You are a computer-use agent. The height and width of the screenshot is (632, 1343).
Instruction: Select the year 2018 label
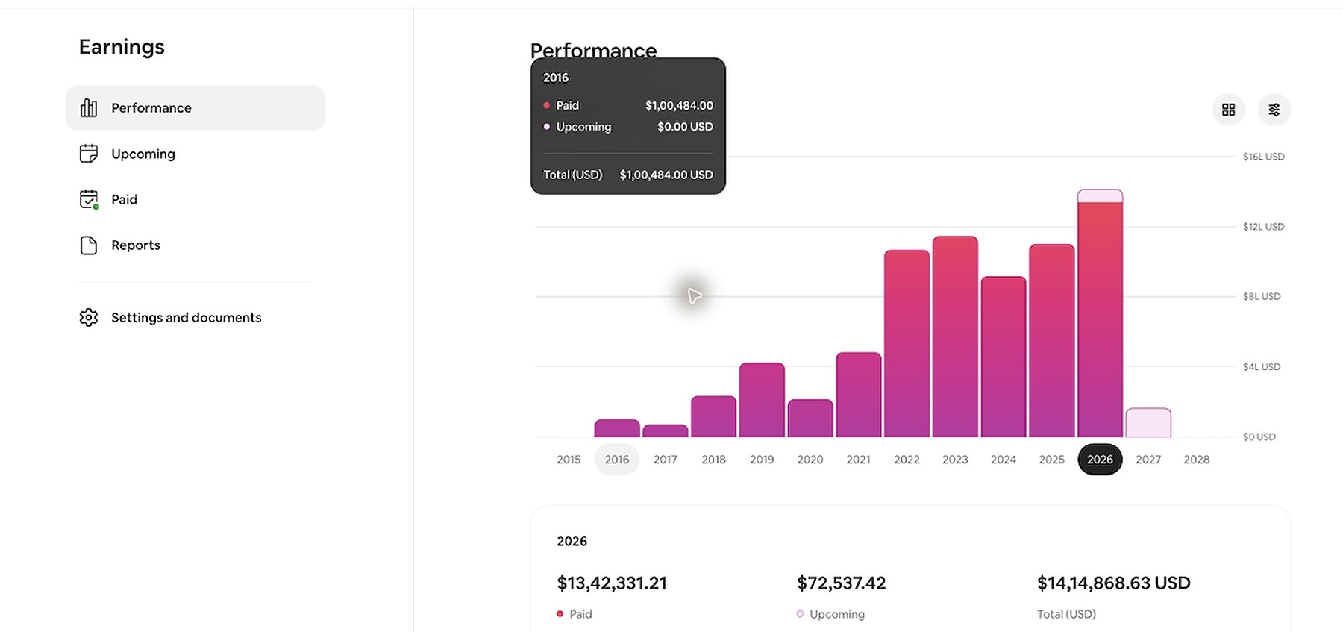(713, 460)
